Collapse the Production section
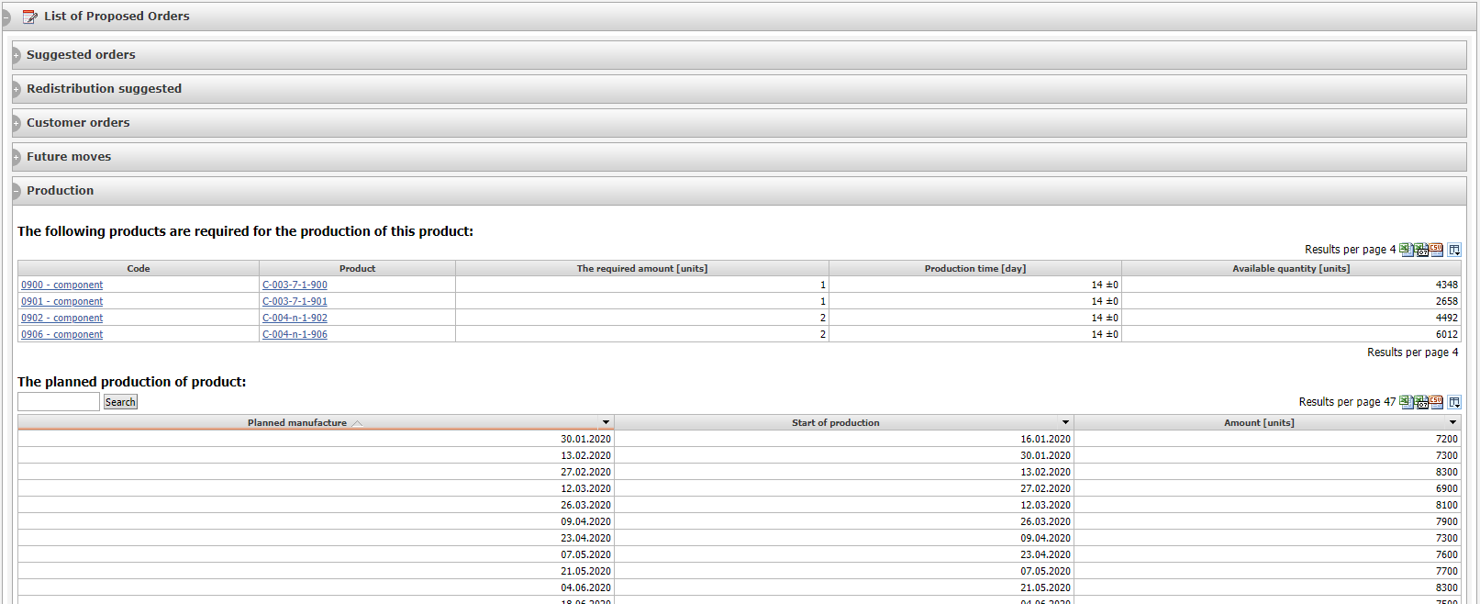Screen dimensions: 1480x604 (x=16, y=191)
